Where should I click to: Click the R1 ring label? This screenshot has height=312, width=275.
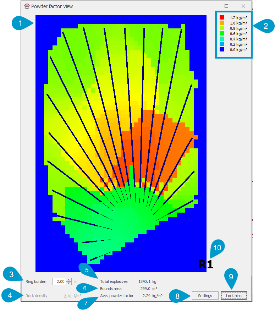click(206, 264)
